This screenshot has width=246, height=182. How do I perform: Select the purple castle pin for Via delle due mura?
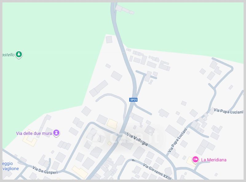[56, 133]
